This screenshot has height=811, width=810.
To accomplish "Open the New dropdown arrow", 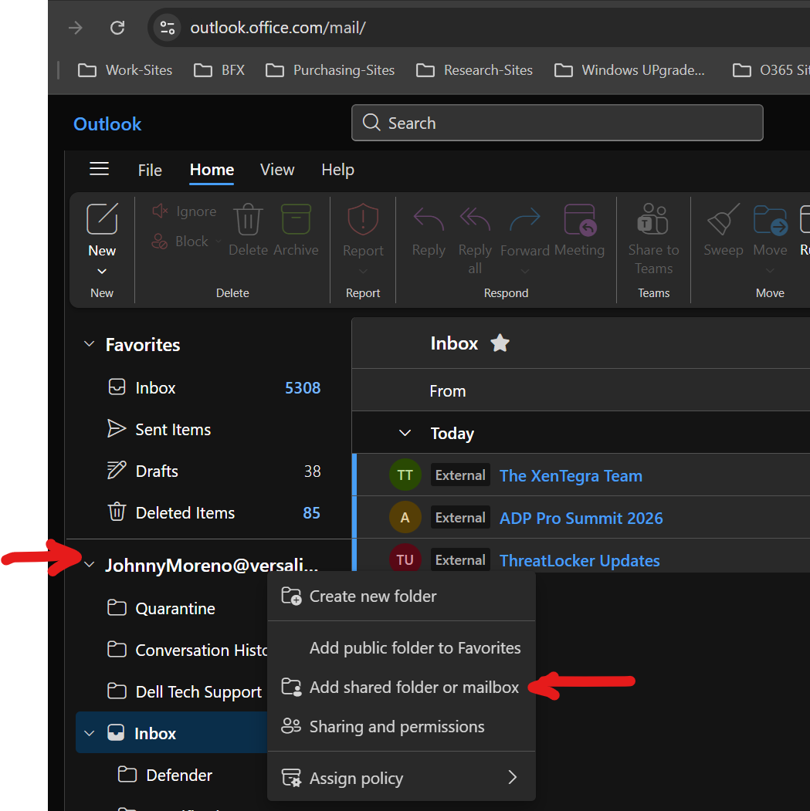I will (102, 271).
